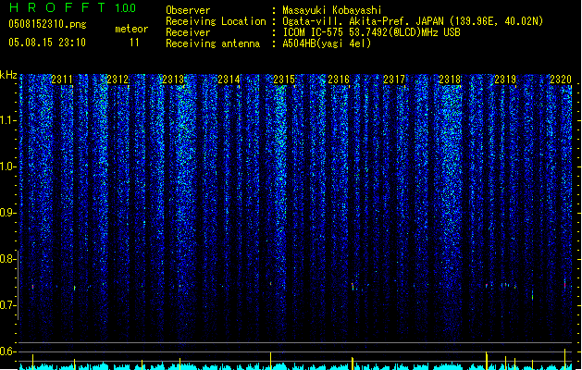Click the 2313 time marker
Viewport: 582px width, 370px height.
tap(173, 80)
